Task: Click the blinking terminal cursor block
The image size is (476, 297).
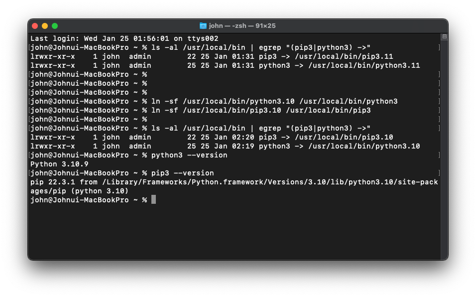Action: tap(153, 199)
